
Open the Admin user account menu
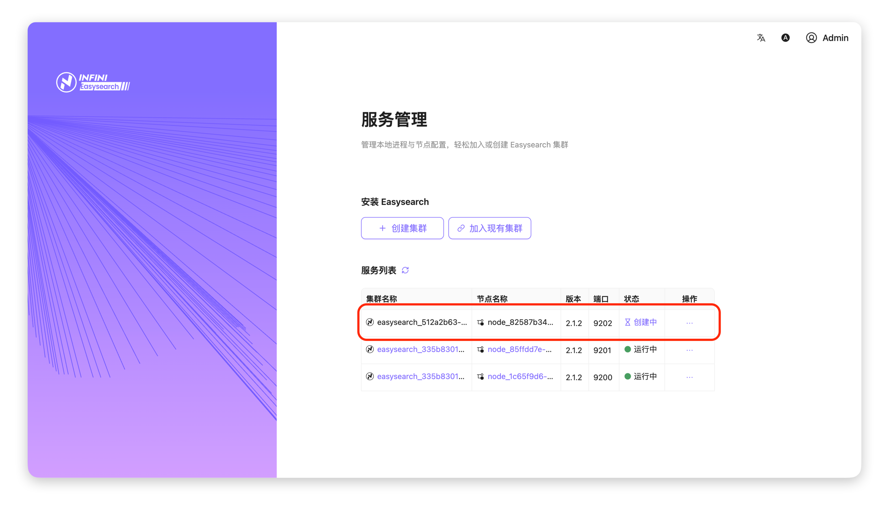pyautogui.click(x=827, y=38)
